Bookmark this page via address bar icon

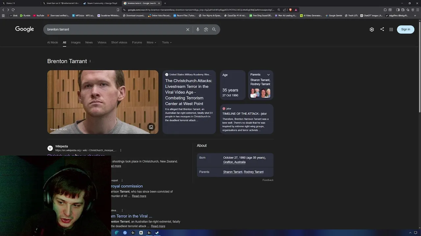pyautogui.click(x=118, y=10)
